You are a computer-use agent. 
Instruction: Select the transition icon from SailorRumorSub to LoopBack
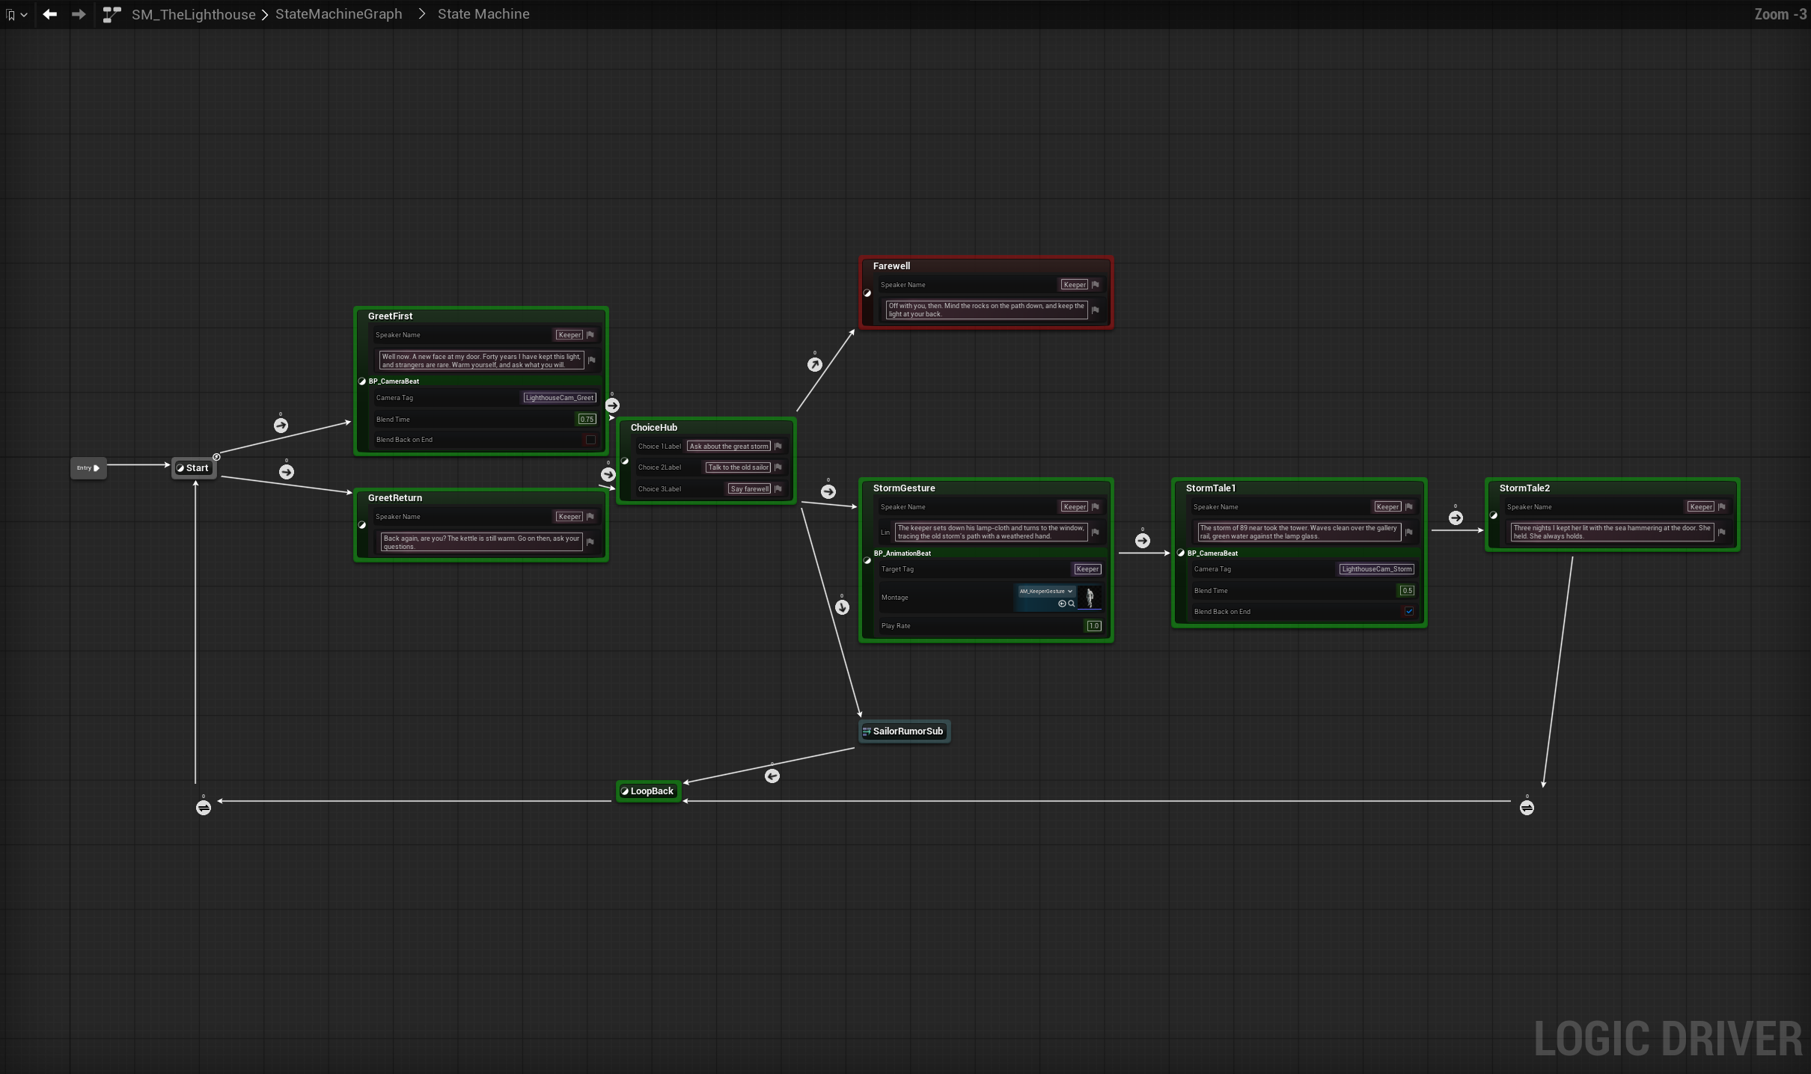pos(772,776)
